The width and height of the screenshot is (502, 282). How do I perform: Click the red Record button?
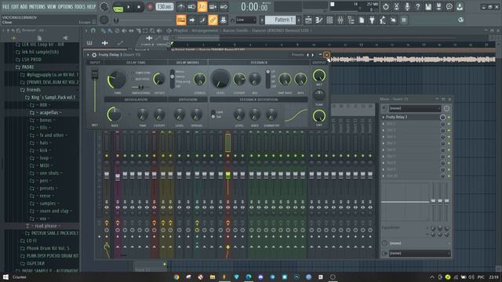click(x=150, y=7)
